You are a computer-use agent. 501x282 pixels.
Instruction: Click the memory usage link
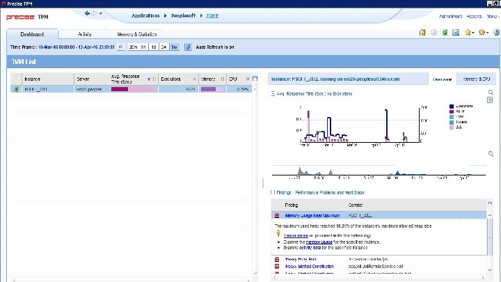[x=319, y=242]
